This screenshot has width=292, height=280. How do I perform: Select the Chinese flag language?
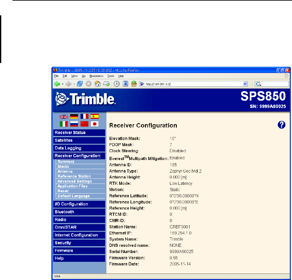[85, 124]
